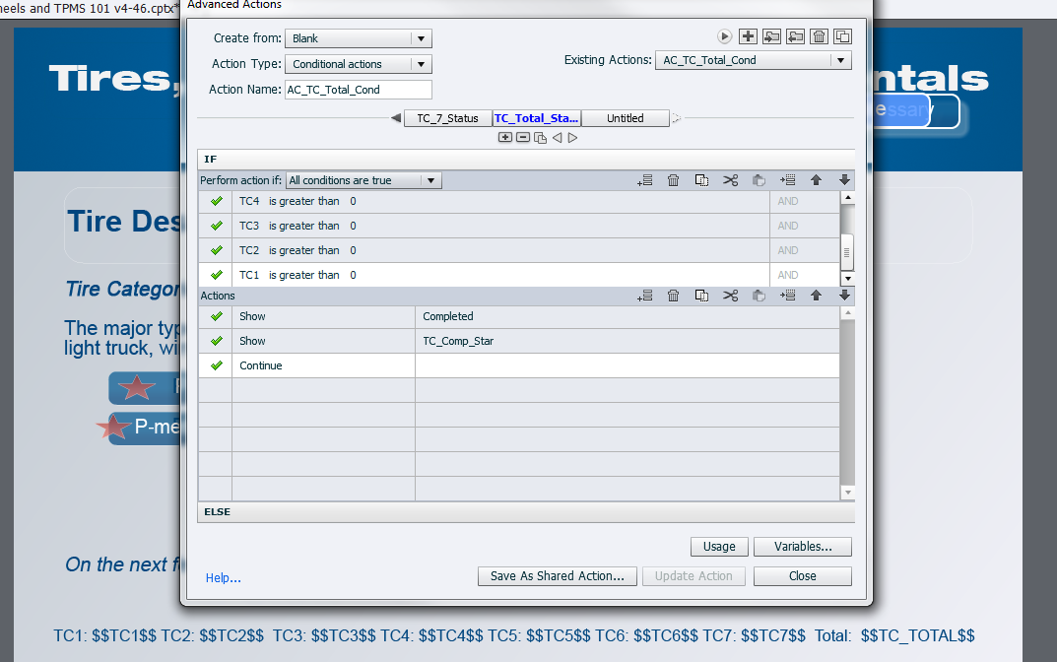Toggle the checkmark beside Show TC_Comp_Star
This screenshot has width=1057, height=662.
coord(217,341)
